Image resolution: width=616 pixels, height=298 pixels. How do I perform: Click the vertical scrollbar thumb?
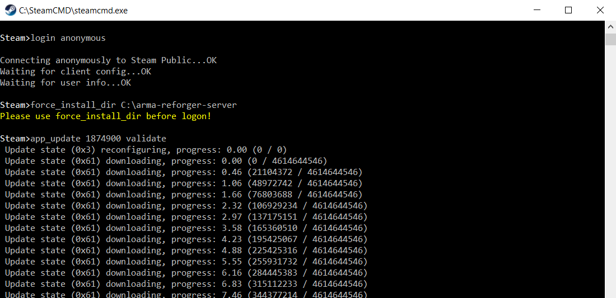point(610,40)
